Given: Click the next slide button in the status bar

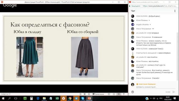Looking at the screenshot, I should click(89, 94).
